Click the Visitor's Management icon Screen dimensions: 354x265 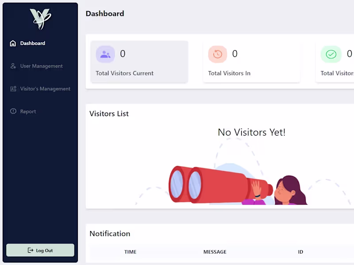(x=13, y=89)
